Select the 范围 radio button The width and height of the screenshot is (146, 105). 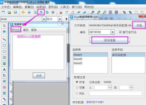[77, 87]
